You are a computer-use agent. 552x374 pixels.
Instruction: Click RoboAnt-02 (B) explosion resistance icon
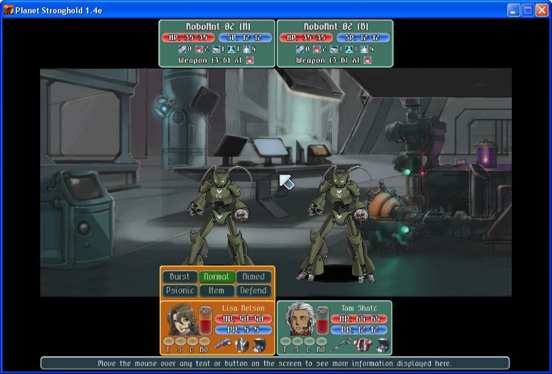point(317,49)
